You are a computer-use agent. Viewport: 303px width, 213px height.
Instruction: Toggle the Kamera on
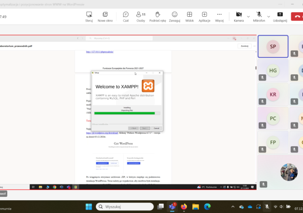pos(239,17)
